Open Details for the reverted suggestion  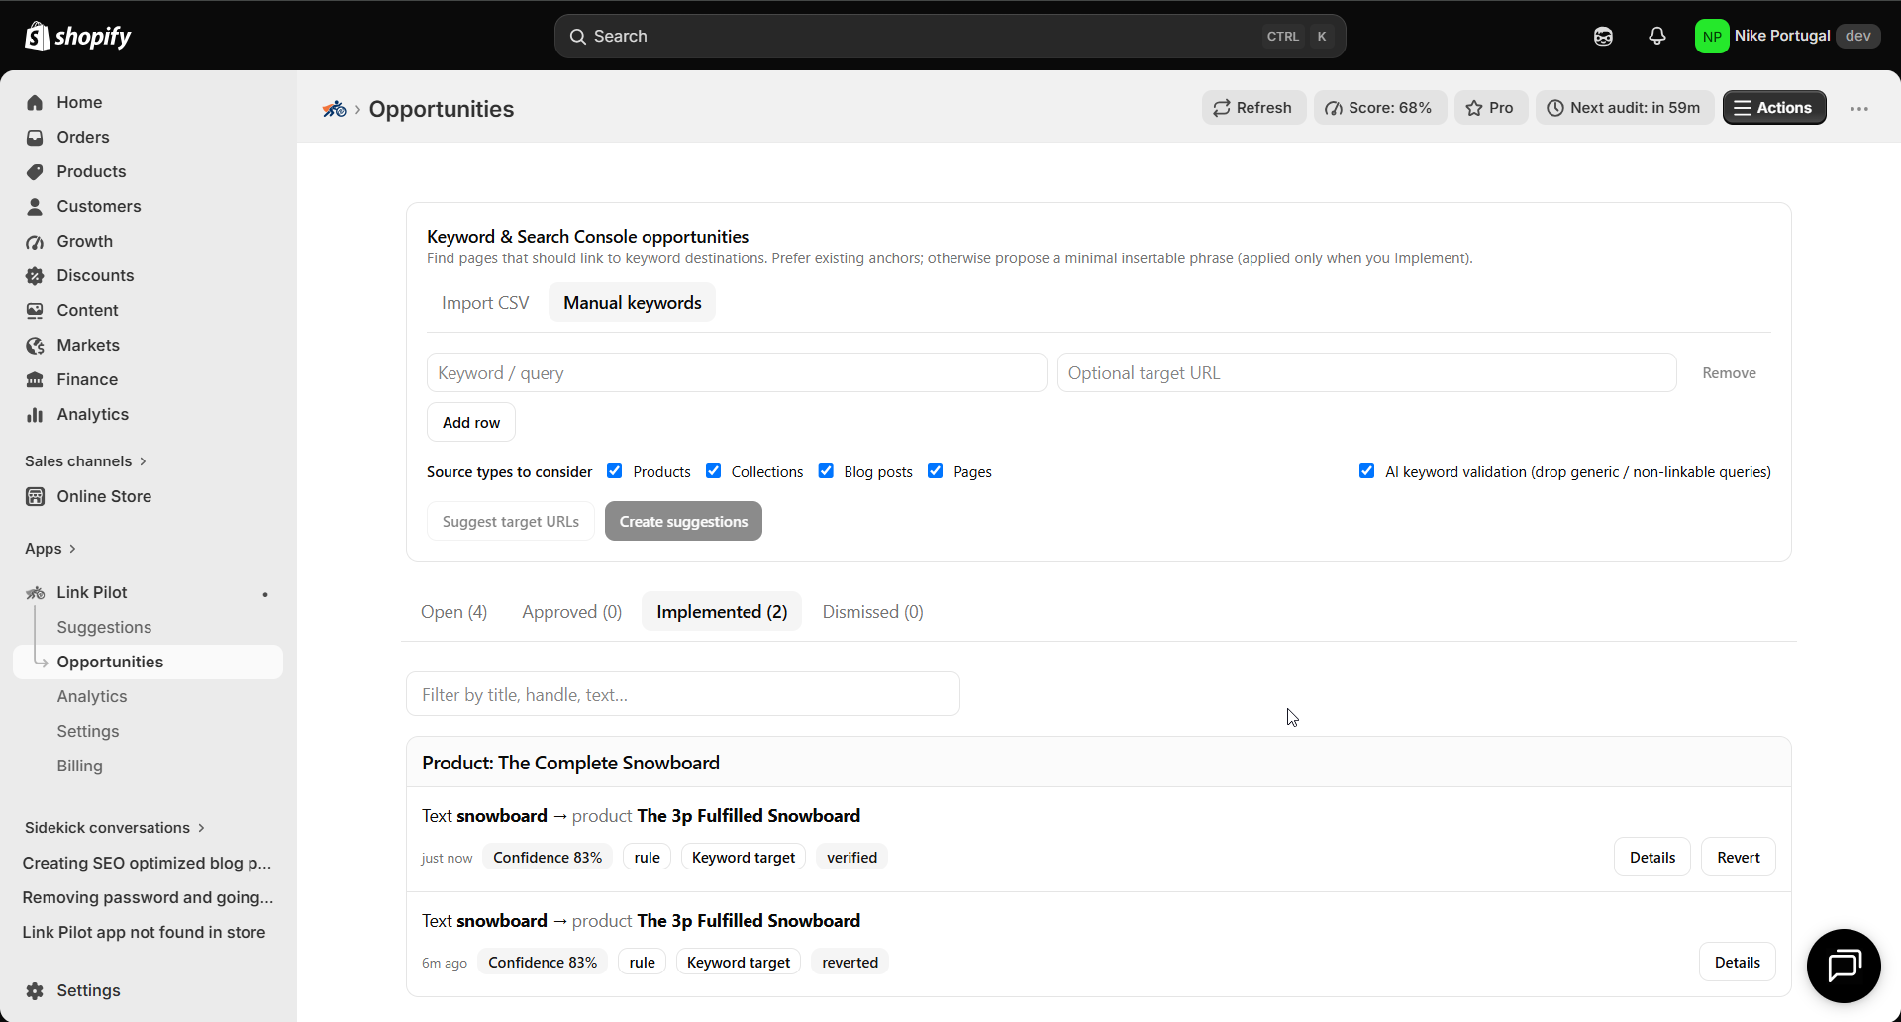(1738, 963)
